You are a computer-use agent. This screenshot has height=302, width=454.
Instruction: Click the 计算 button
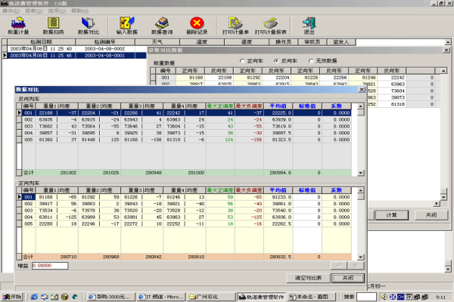[x=391, y=215]
